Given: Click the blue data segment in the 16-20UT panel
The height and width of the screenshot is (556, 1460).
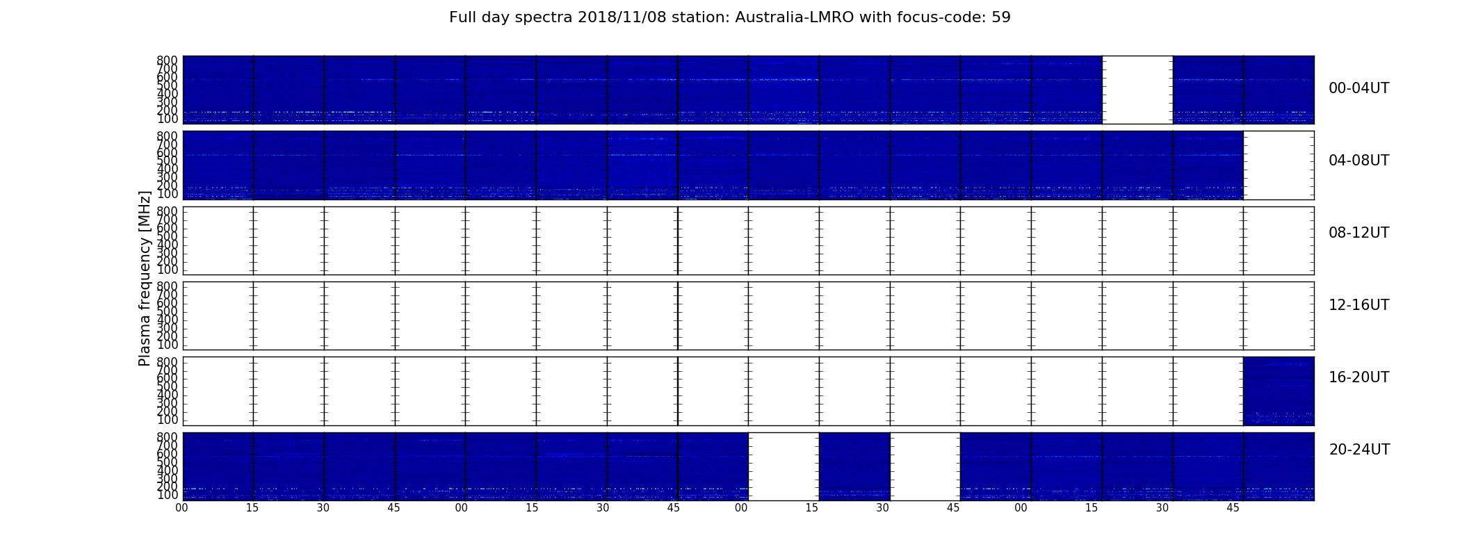Looking at the screenshot, I should point(1279,391).
